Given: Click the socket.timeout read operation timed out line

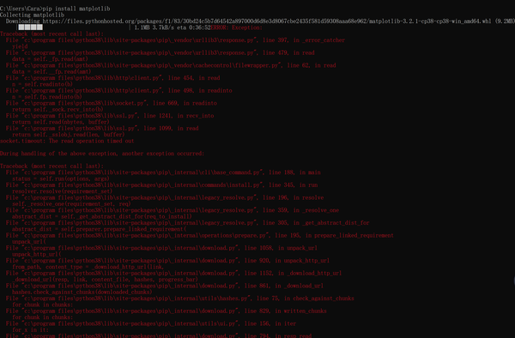Looking at the screenshot, I should [67, 141].
